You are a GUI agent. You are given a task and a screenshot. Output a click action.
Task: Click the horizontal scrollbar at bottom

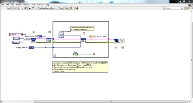[111, 102]
